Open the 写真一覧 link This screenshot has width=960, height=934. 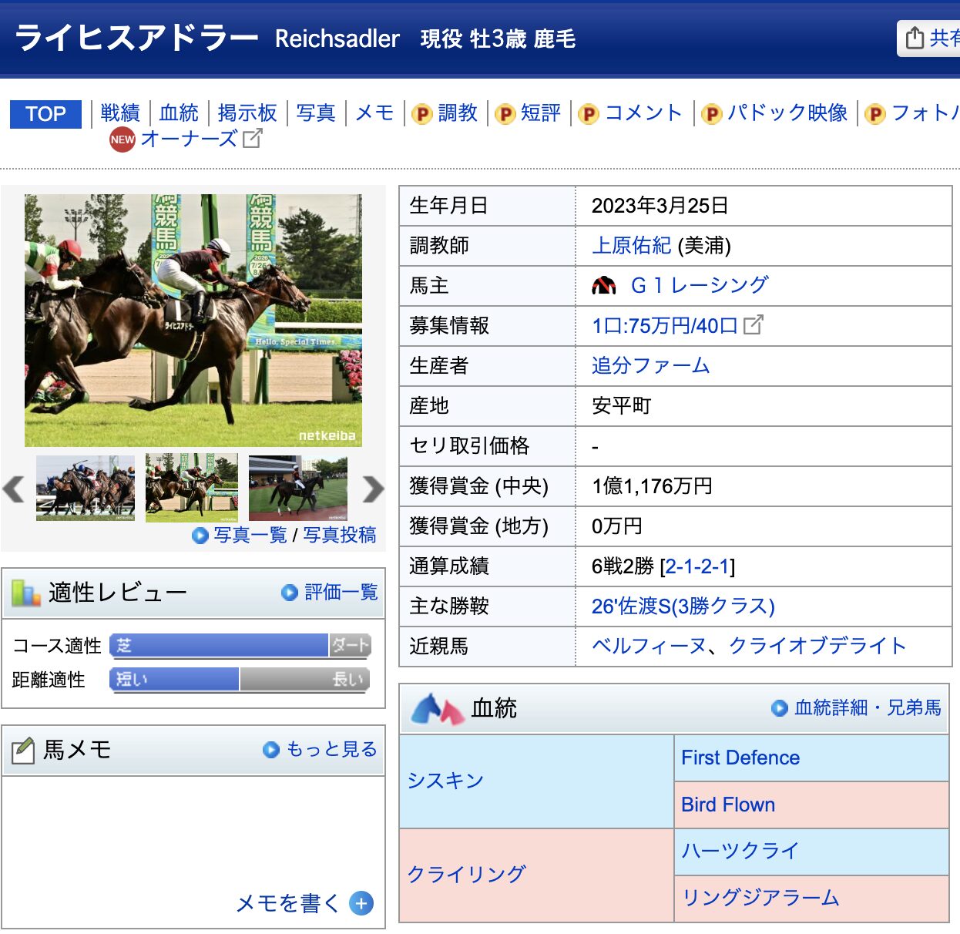(x=250, y=535)
